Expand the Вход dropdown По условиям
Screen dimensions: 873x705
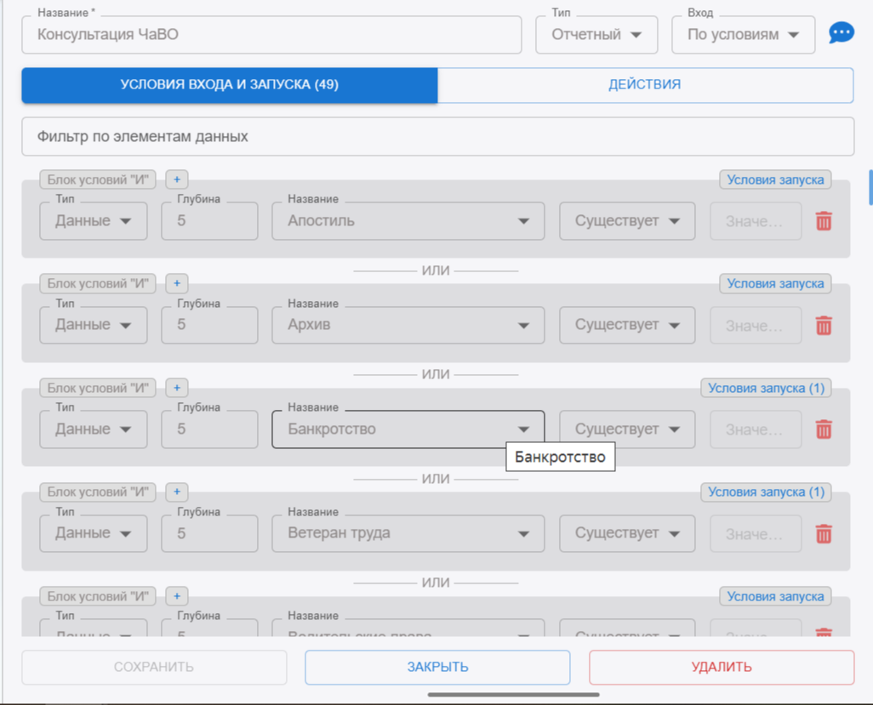tap(743, 35)
